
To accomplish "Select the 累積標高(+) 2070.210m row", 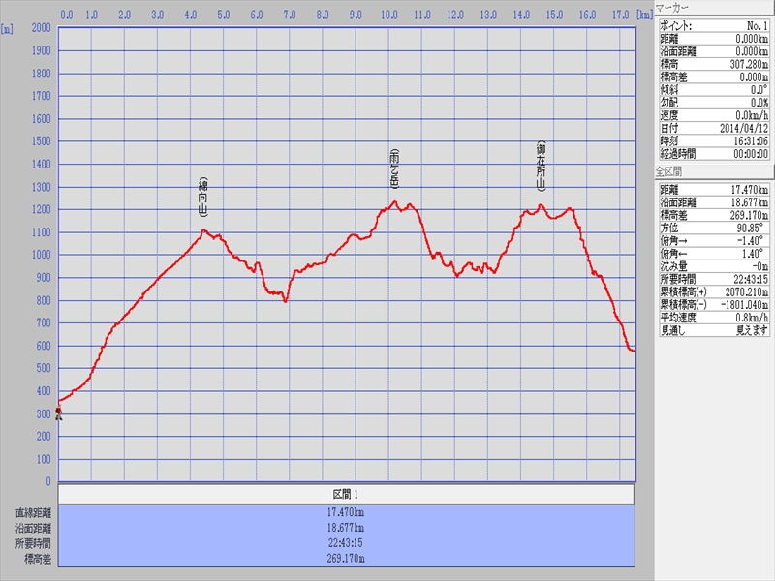I will pyautogui.click(x=714, y=290).
